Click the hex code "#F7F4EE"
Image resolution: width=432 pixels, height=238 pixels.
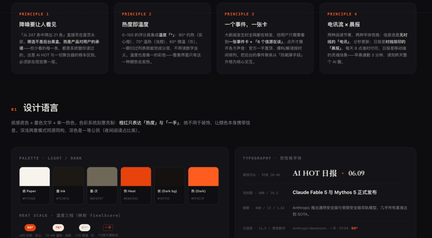(x=29, y=199)
